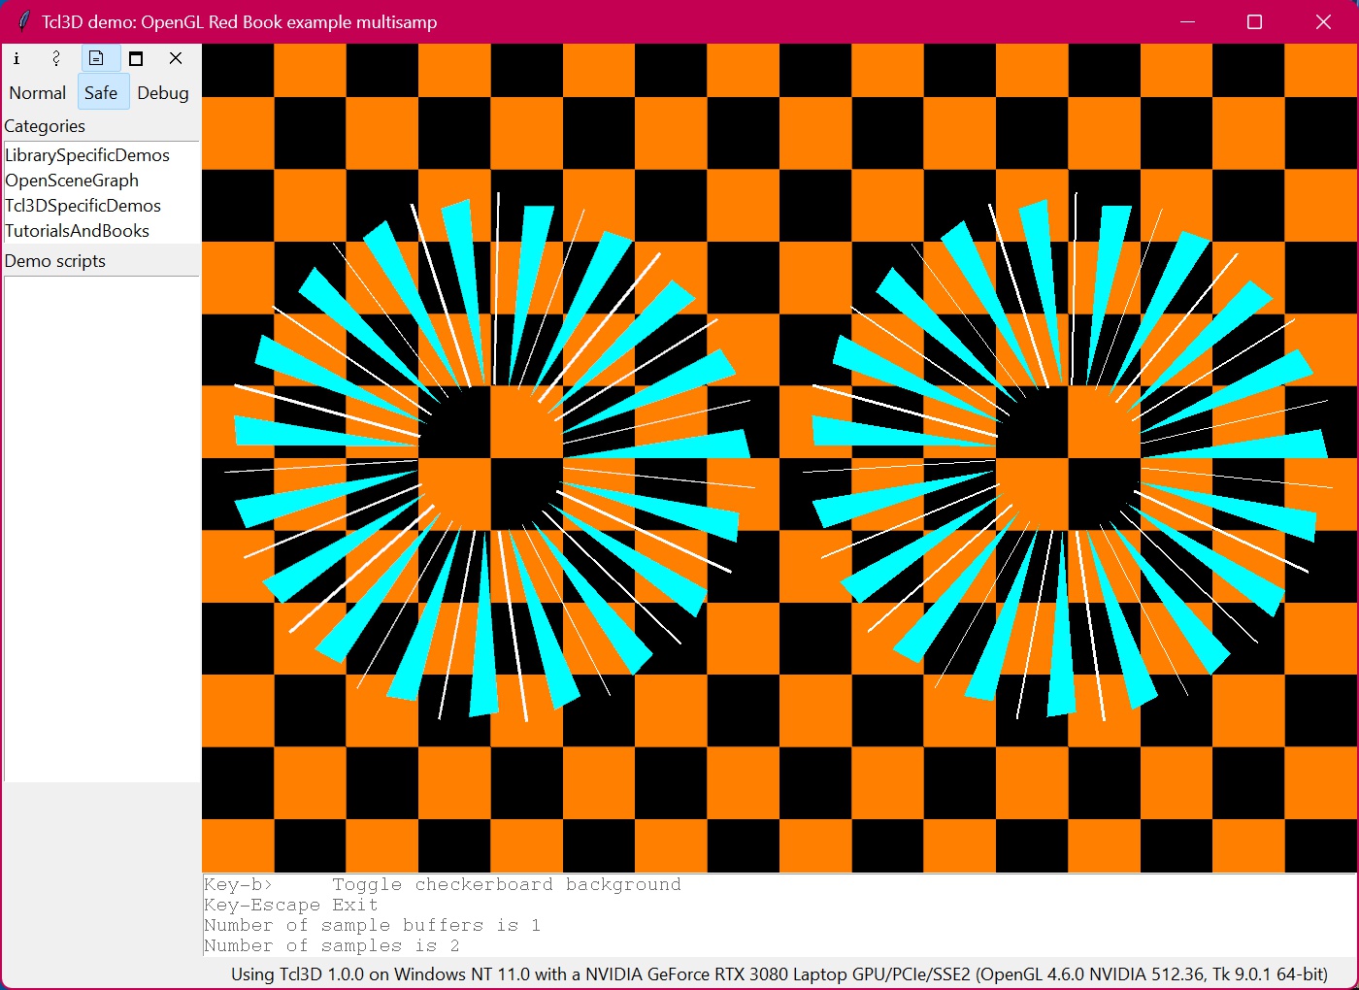Viewport: 1359px width, 990px height.
Task: Select Safe mode
Action: pyautogui.click(x=101, y=93)
